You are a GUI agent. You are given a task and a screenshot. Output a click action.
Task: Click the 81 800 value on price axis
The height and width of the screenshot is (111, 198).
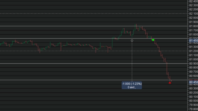194,26
